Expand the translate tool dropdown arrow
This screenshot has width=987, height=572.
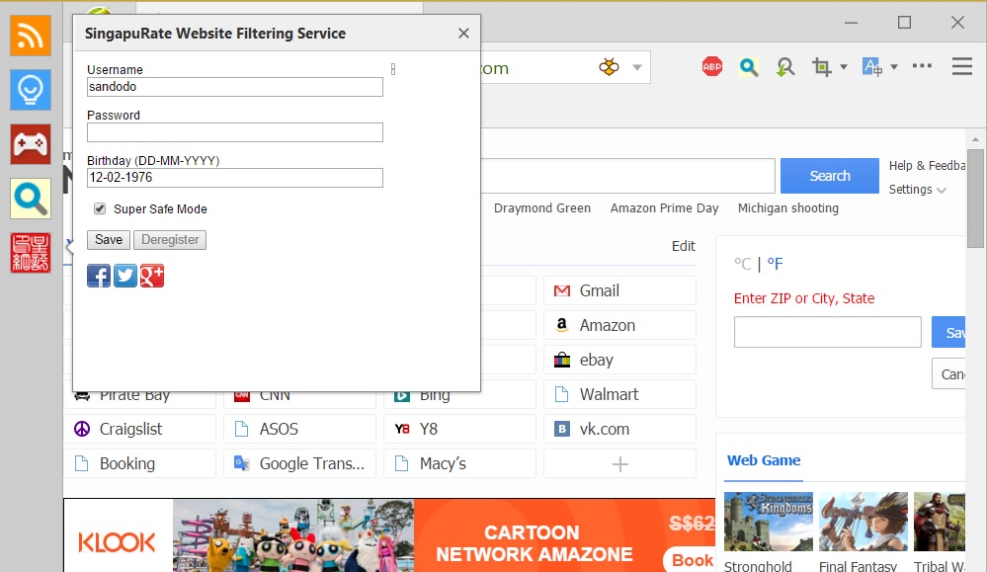(x=894, y=67)
